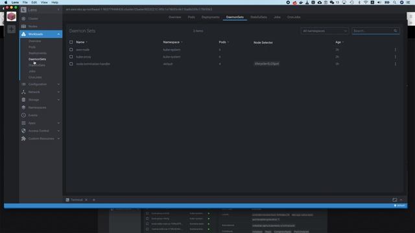Open Jobs under Workloads in sidebar

tap(32, 71)
